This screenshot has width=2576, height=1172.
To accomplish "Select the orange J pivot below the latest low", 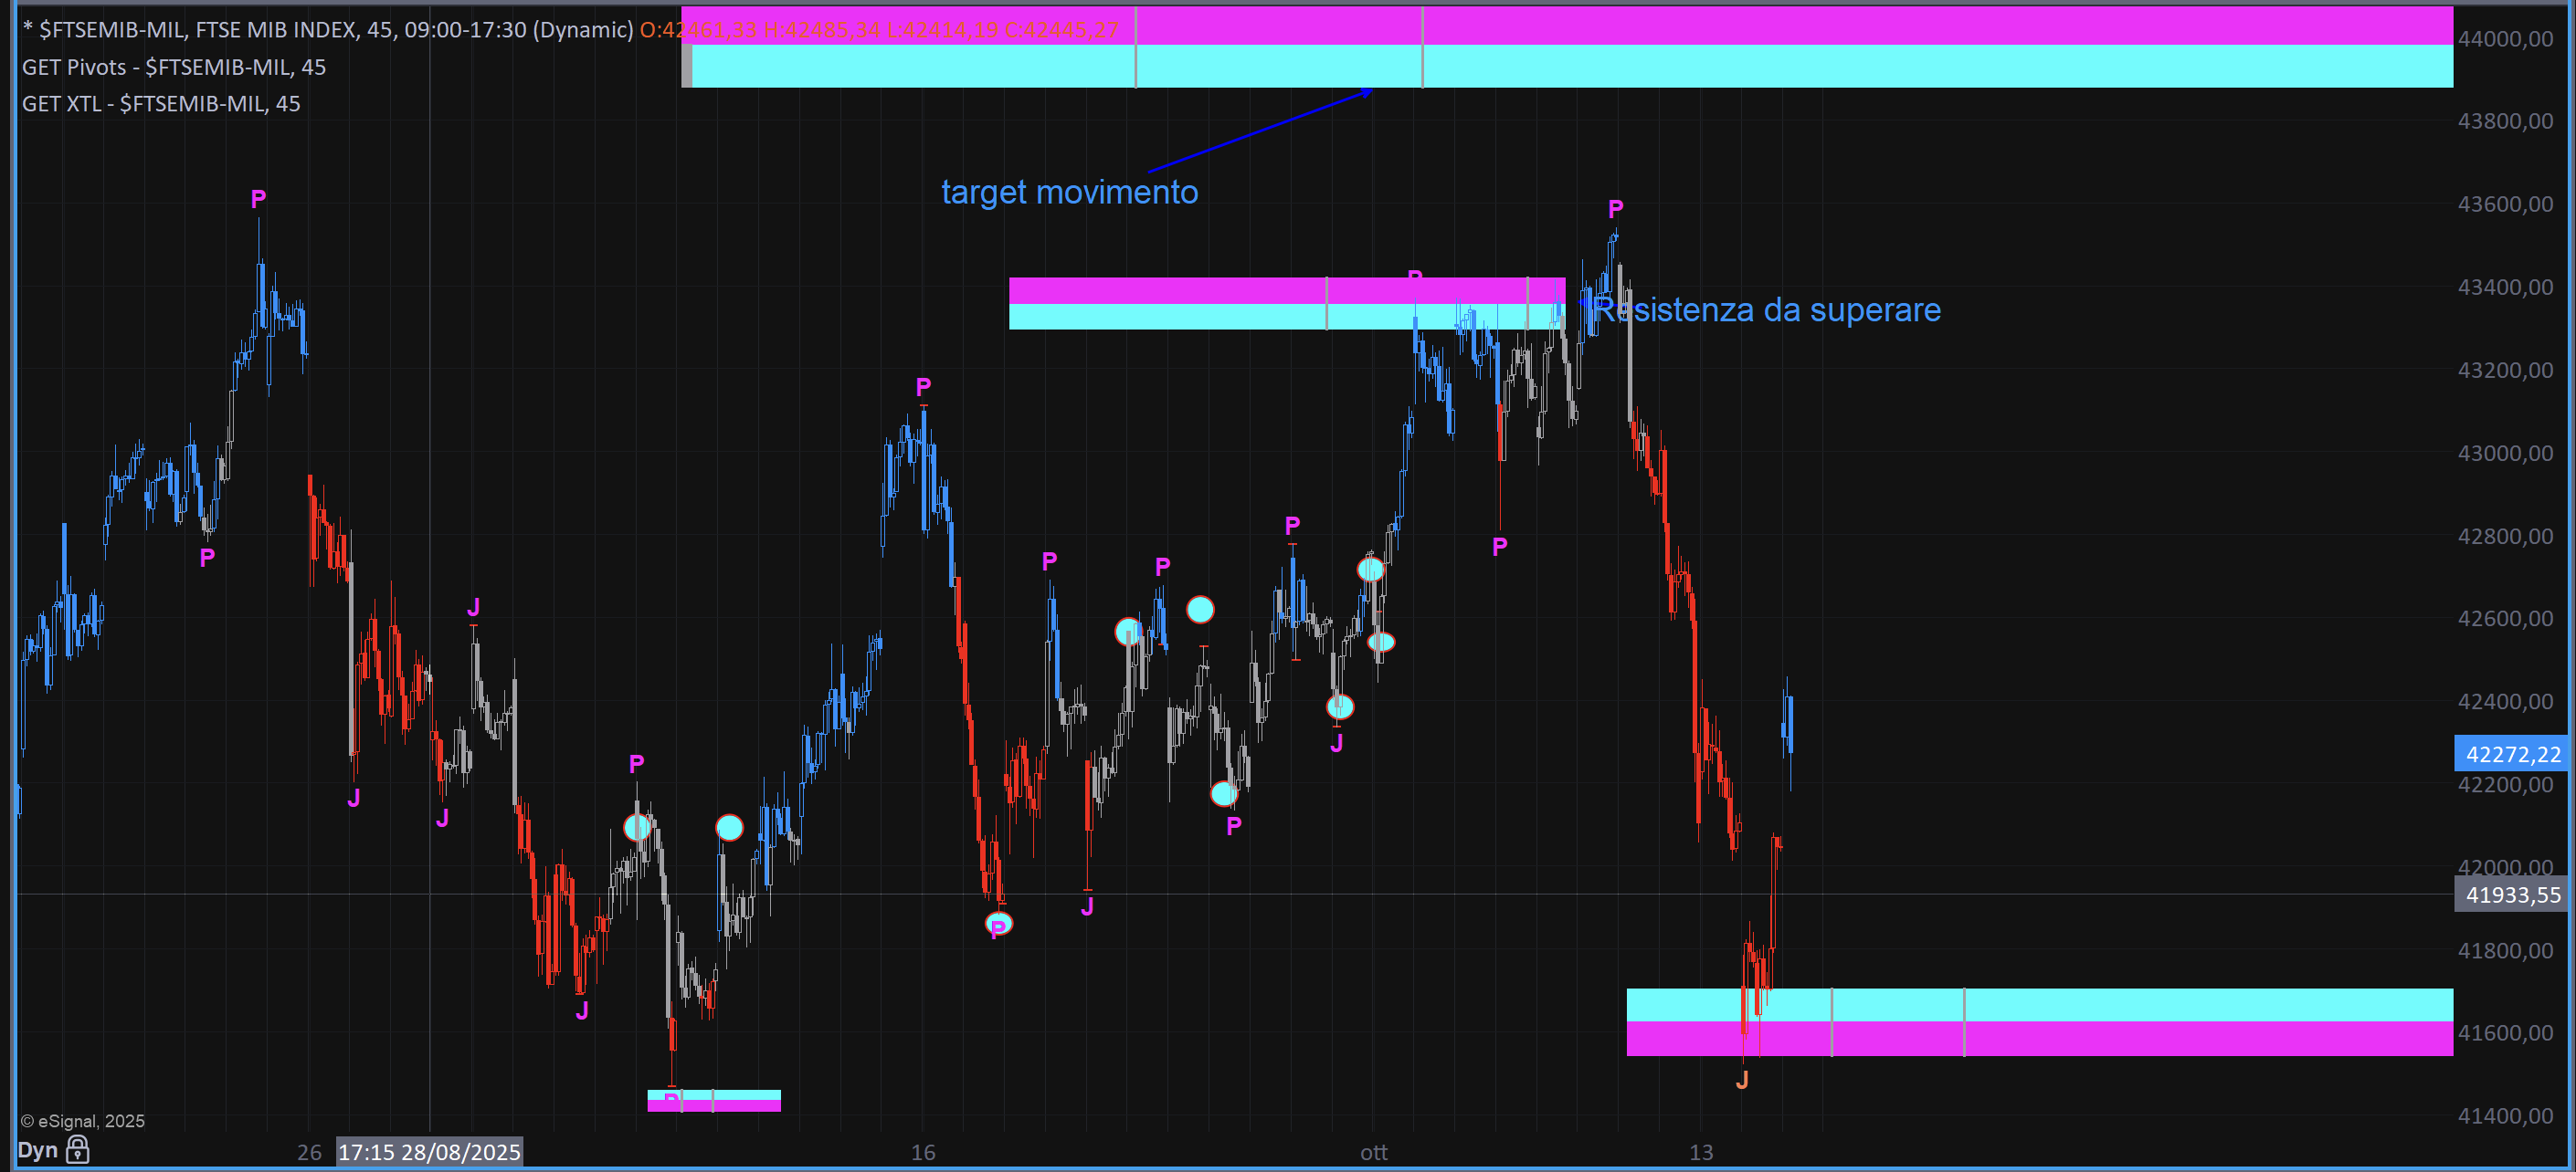I will [1742, 1080].
